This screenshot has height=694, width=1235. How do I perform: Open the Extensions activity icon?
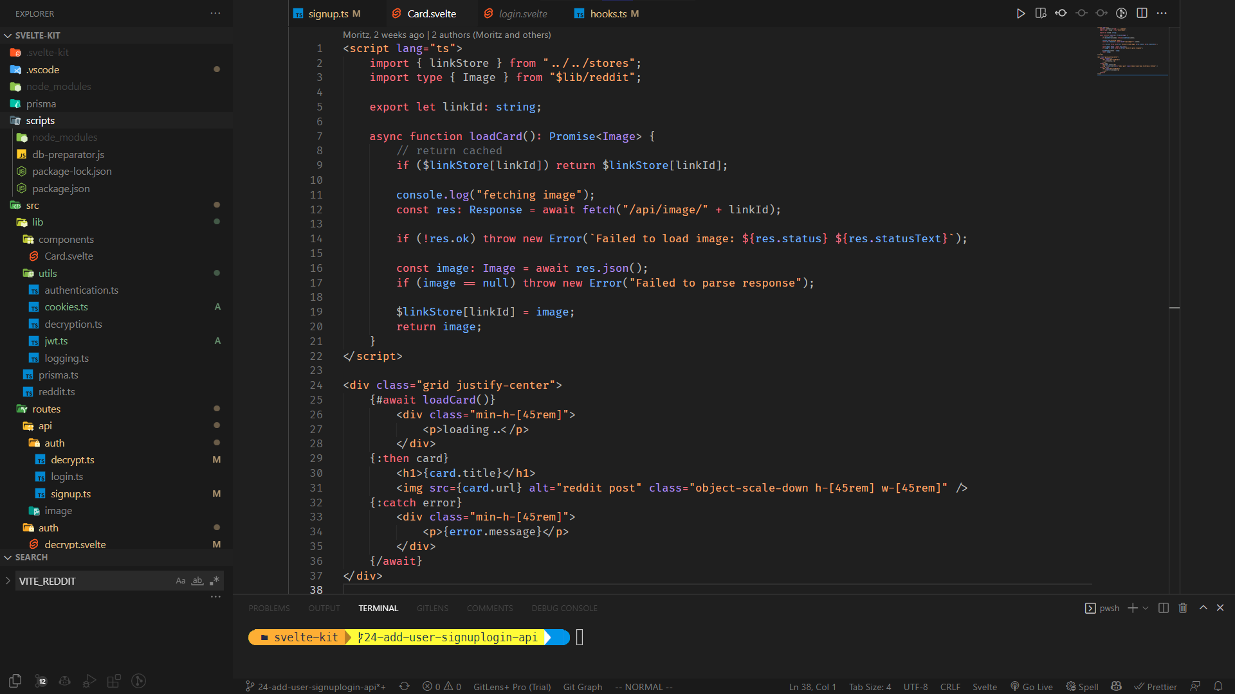[x=114, y=681]
